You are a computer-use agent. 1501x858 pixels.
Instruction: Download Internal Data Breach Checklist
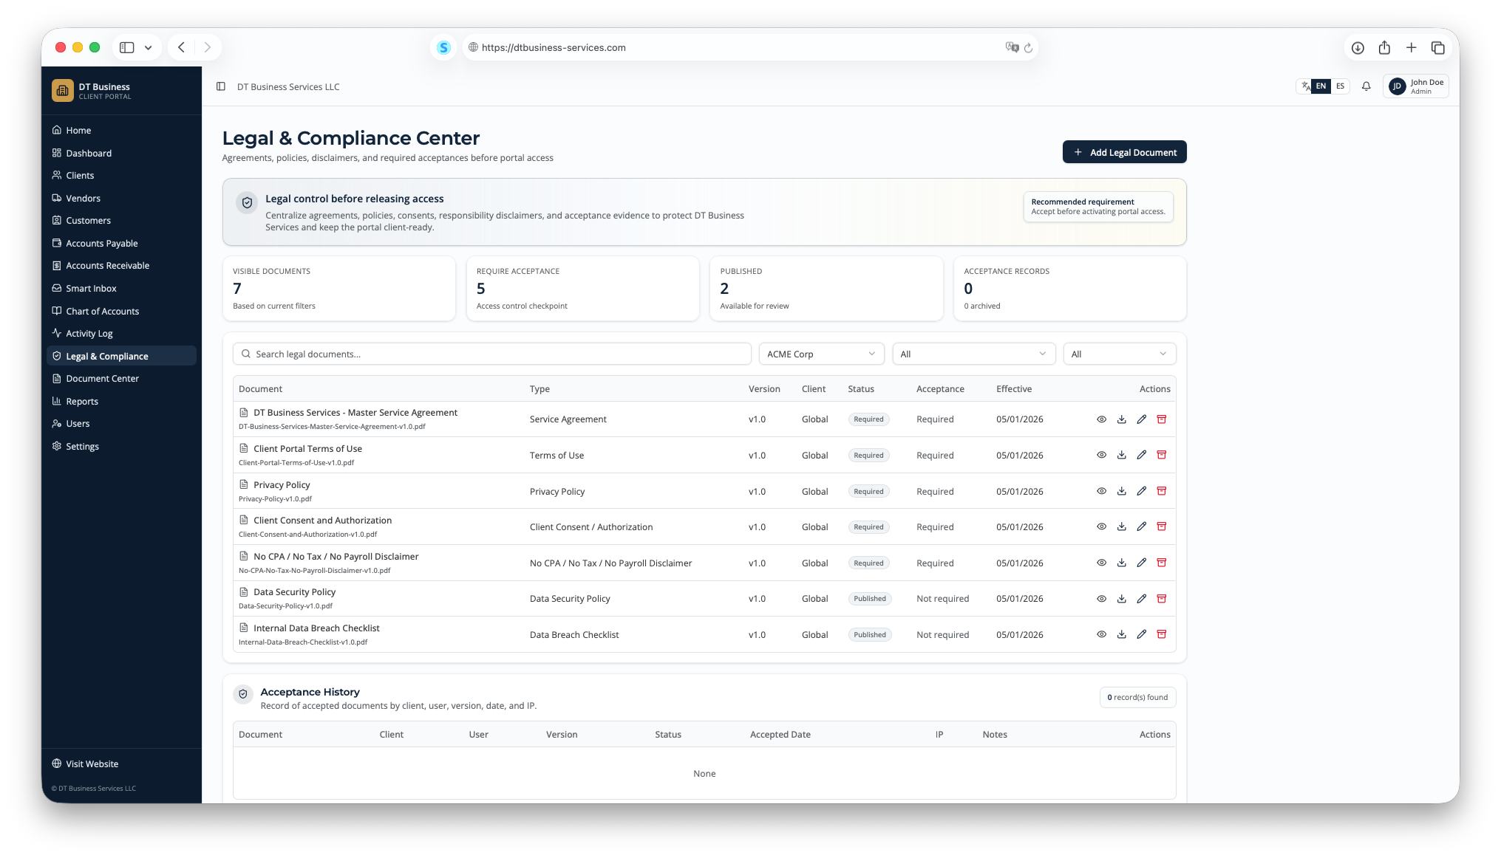coord(1121,634)
